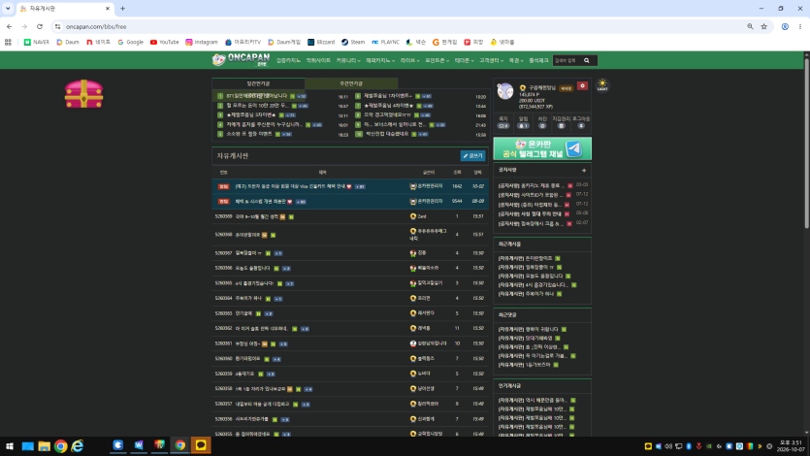Switch to the 주간인기글 tab

(351, 83)
